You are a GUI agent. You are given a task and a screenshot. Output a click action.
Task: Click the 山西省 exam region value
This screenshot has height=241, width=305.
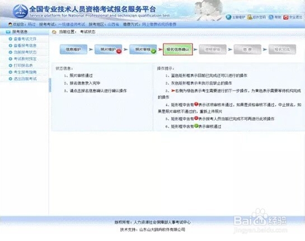(114, 25)
